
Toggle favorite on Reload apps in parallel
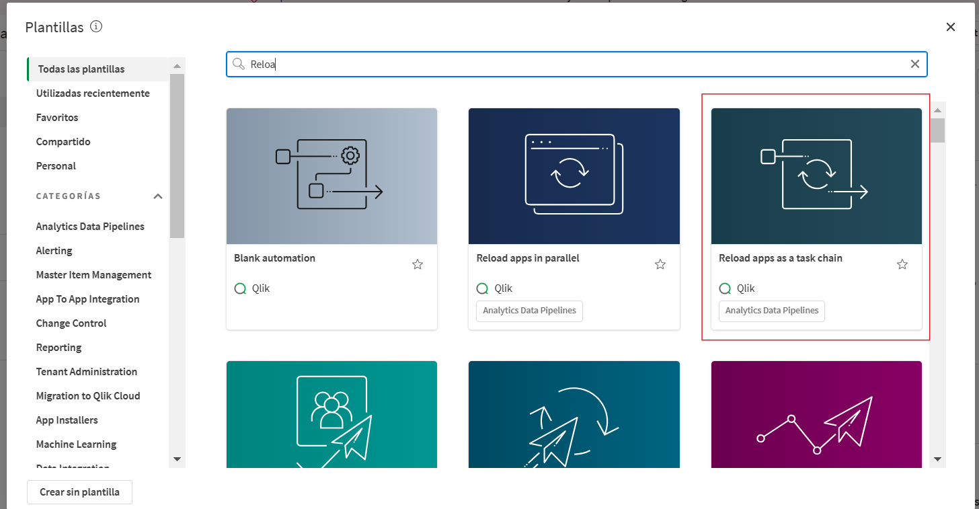[660, 264]
